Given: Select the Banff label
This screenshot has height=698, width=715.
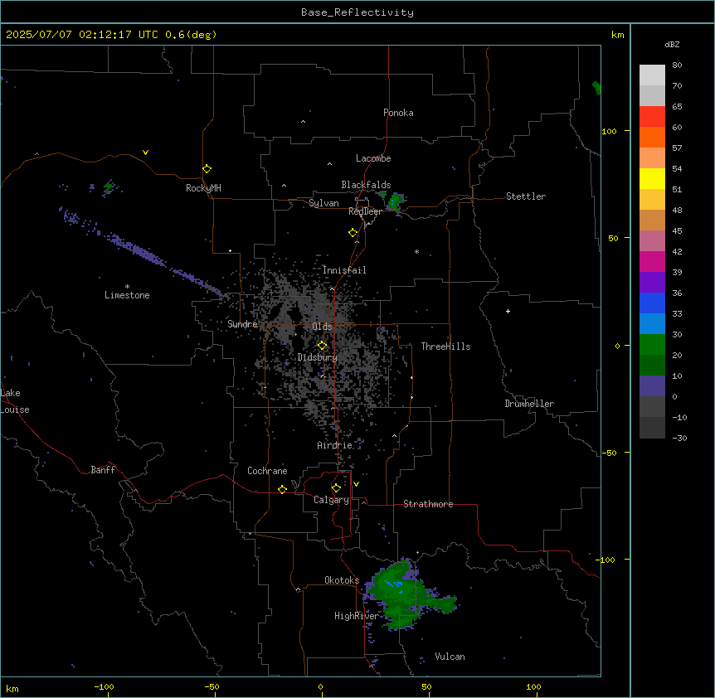Looking at the screenshot, I should click(x=103, y=470).
